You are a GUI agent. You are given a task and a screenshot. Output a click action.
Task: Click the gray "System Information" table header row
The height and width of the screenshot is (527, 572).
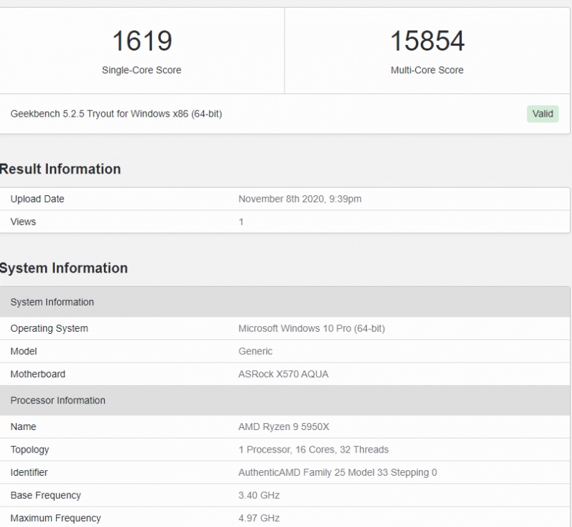click(x=285, y=302)
